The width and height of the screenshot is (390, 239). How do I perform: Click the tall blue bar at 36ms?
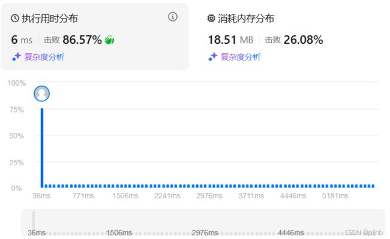(42, 148)
